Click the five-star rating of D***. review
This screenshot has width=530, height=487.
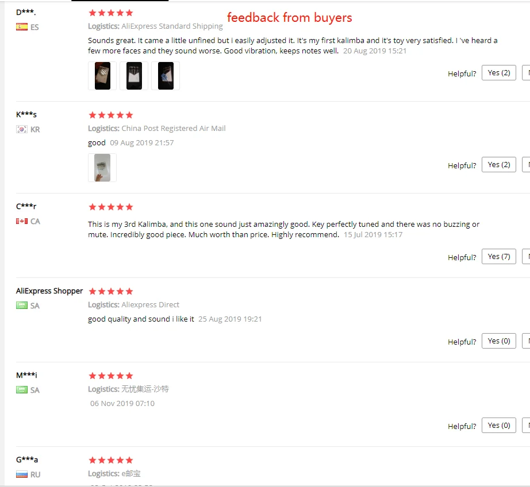[111, 13]
